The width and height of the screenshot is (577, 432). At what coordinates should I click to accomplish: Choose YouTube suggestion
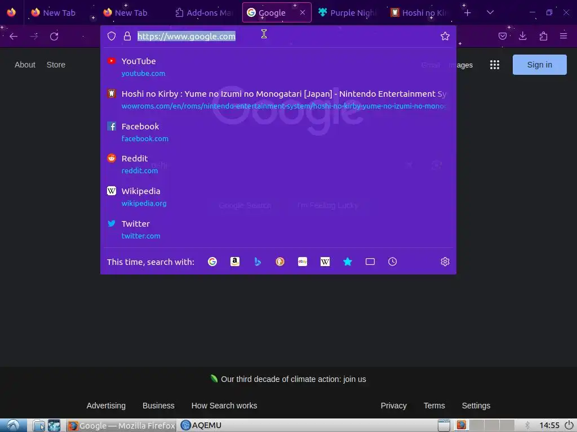[x=278, y=67]
